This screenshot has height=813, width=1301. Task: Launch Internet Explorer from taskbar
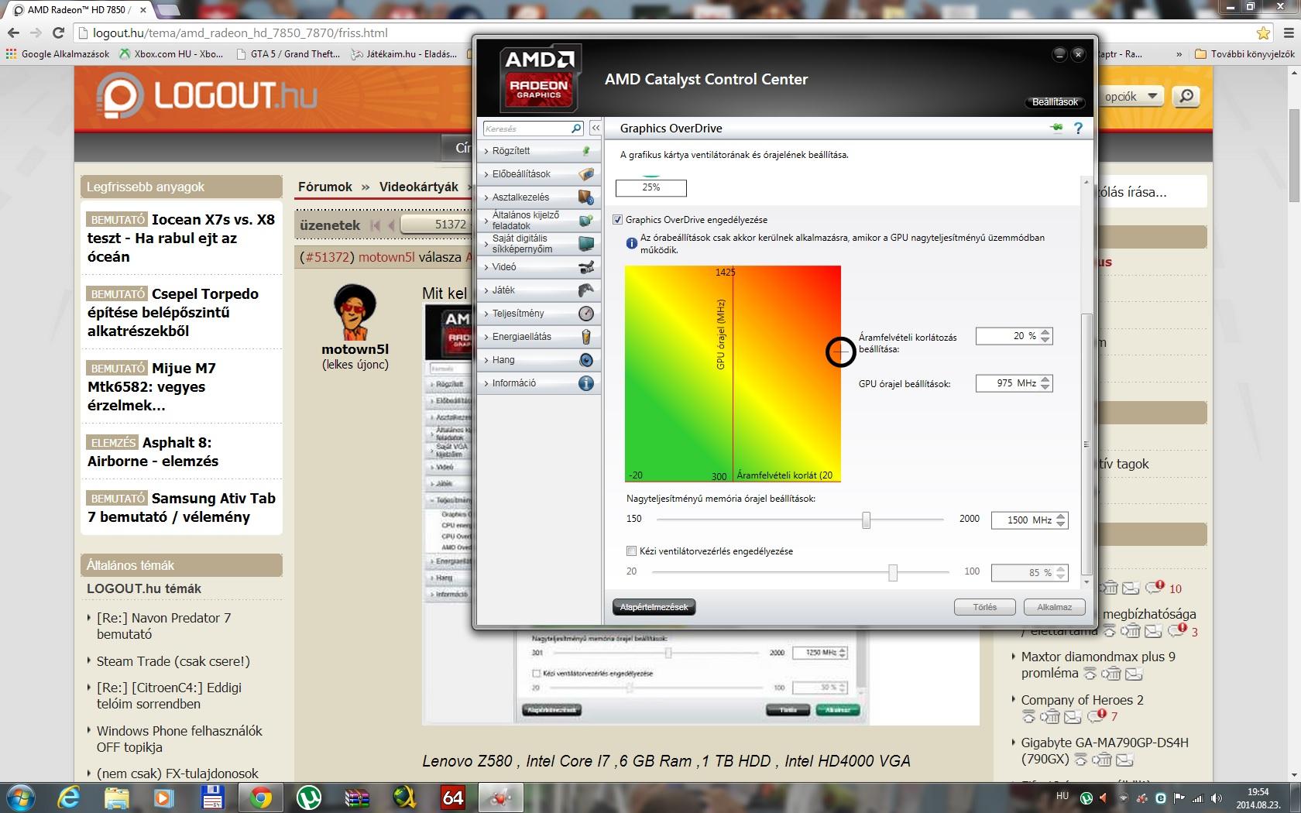[69, 798]
